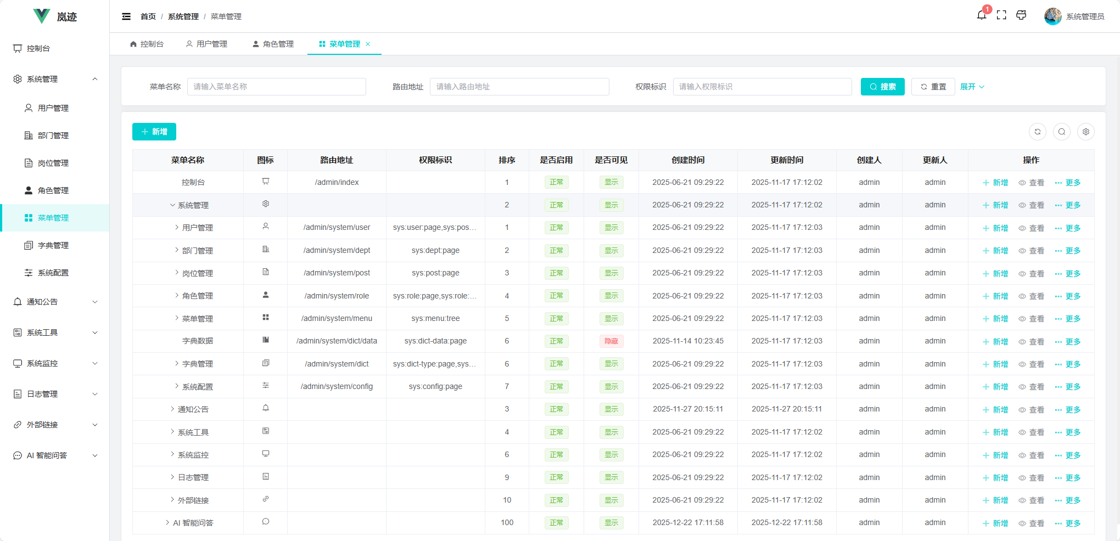Image resolution: width=1120 pixels, height=541 pixels.
Task: Click the 菜单名称 input field
Action: 277,87
